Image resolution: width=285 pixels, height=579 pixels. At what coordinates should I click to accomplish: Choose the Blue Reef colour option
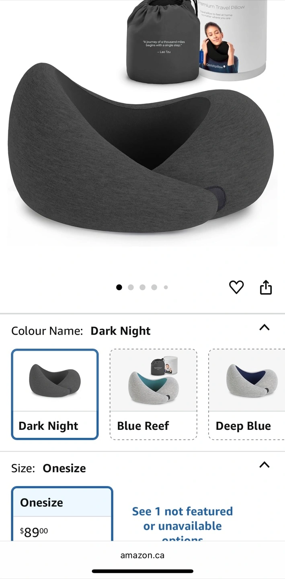click(x=154, y=394)
